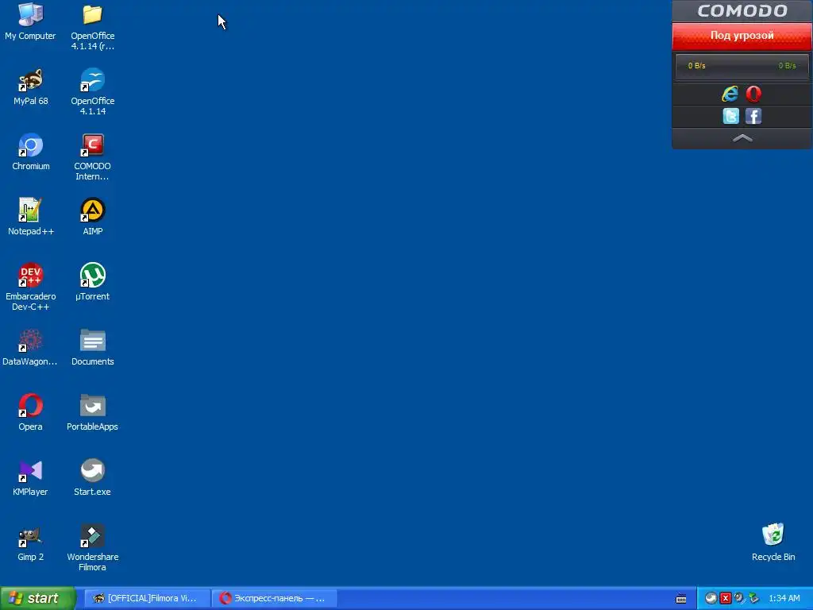The width and height of the screenshot is (813, 610).
Task: Click the red 'Под угрозой' status button
Action: pos(742,36)
